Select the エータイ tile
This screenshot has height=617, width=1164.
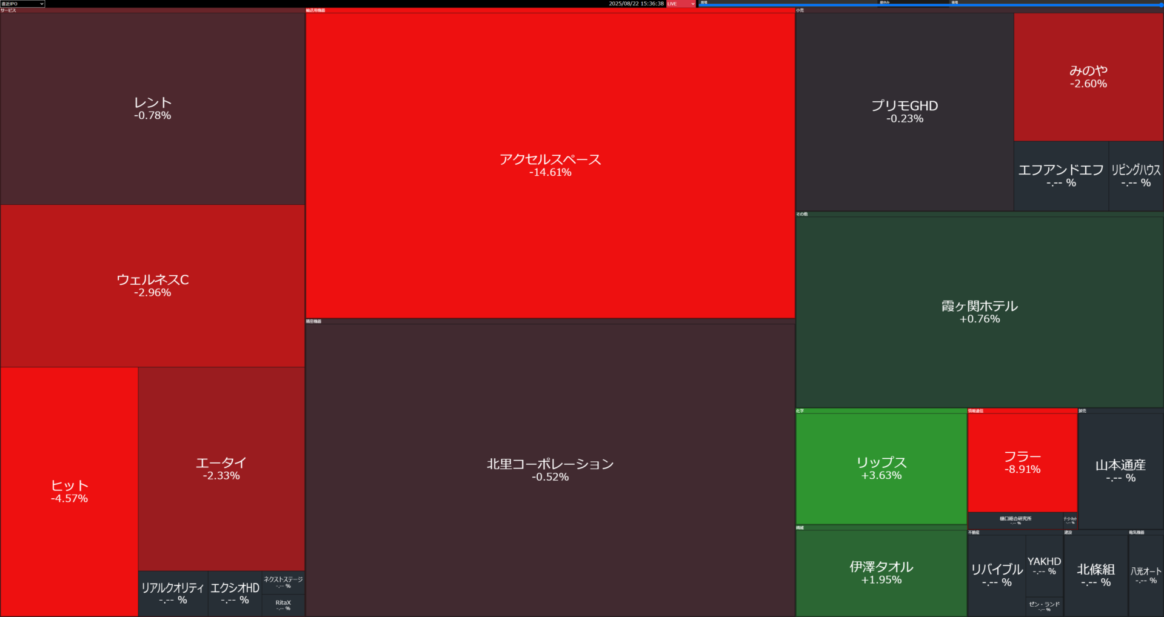[221, 469]
